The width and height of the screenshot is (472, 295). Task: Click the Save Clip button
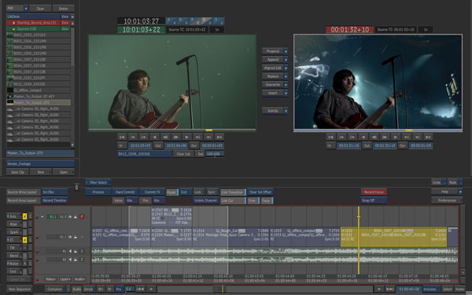point(17,172)
